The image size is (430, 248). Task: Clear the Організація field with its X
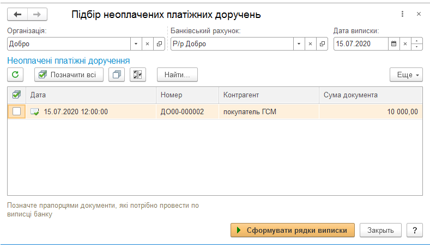[x=148, y=44]
